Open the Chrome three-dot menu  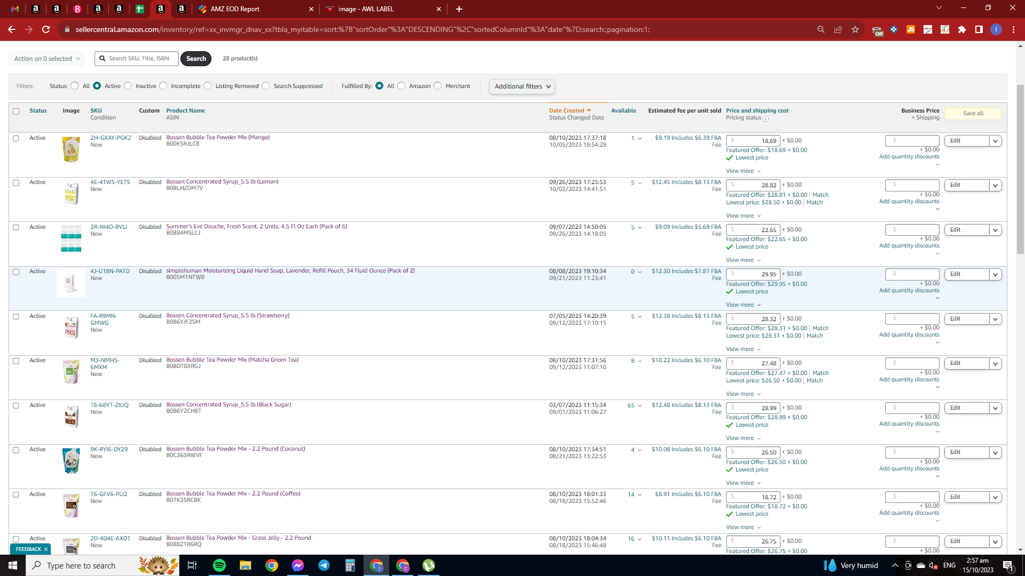[1013, 29]
